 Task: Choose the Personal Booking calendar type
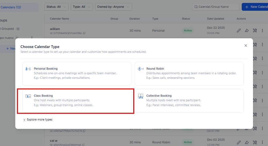(x=77, y=73)
